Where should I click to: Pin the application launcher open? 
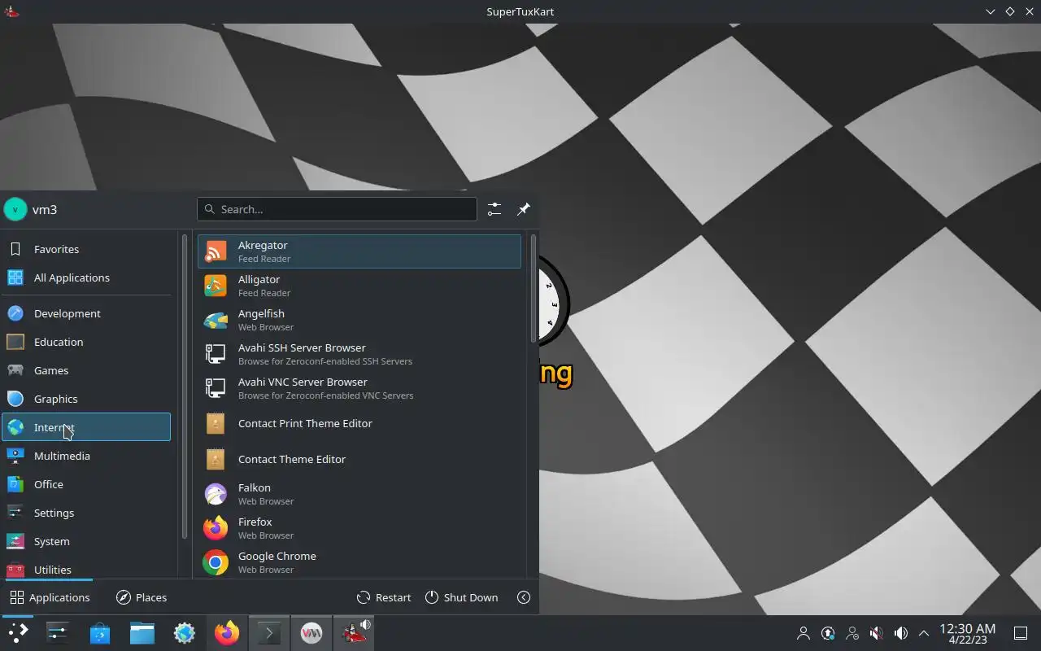click(524, 209)
